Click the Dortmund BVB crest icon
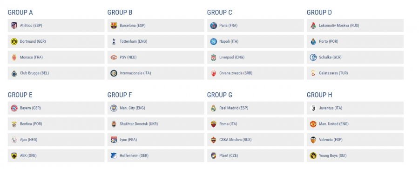 [x=14, y=41]
